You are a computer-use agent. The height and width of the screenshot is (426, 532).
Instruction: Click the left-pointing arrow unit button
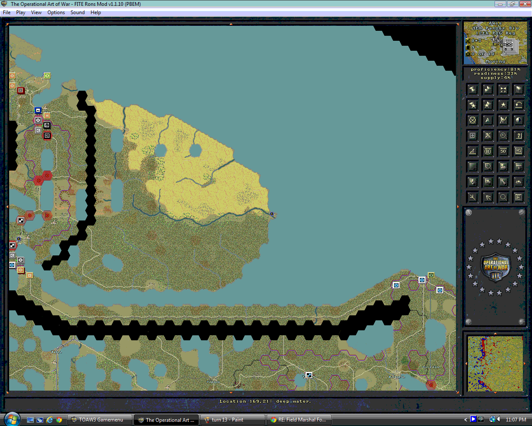[473, 89]
